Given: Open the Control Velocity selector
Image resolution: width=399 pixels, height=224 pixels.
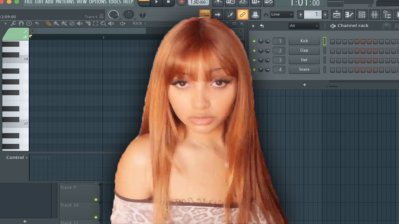Looking at the screenshot, I should (x=17, y=157).
